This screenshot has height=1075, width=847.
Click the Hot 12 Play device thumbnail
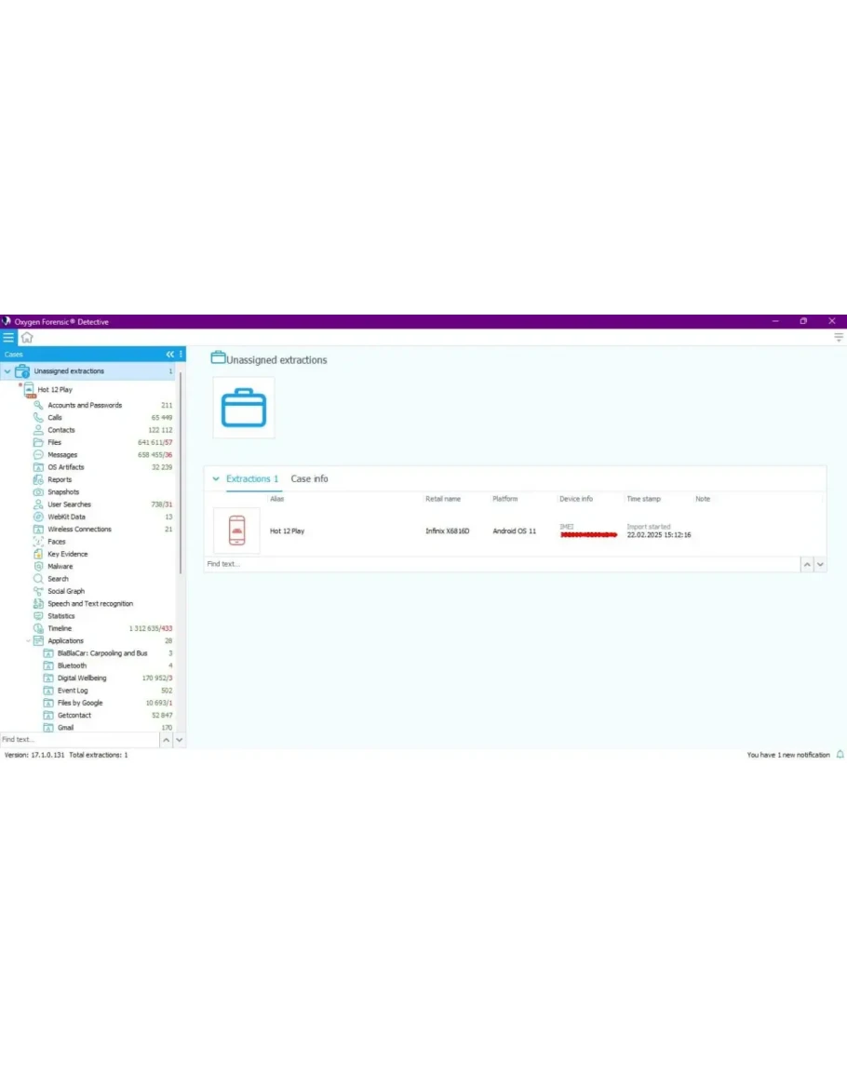(x=236, y=531)
